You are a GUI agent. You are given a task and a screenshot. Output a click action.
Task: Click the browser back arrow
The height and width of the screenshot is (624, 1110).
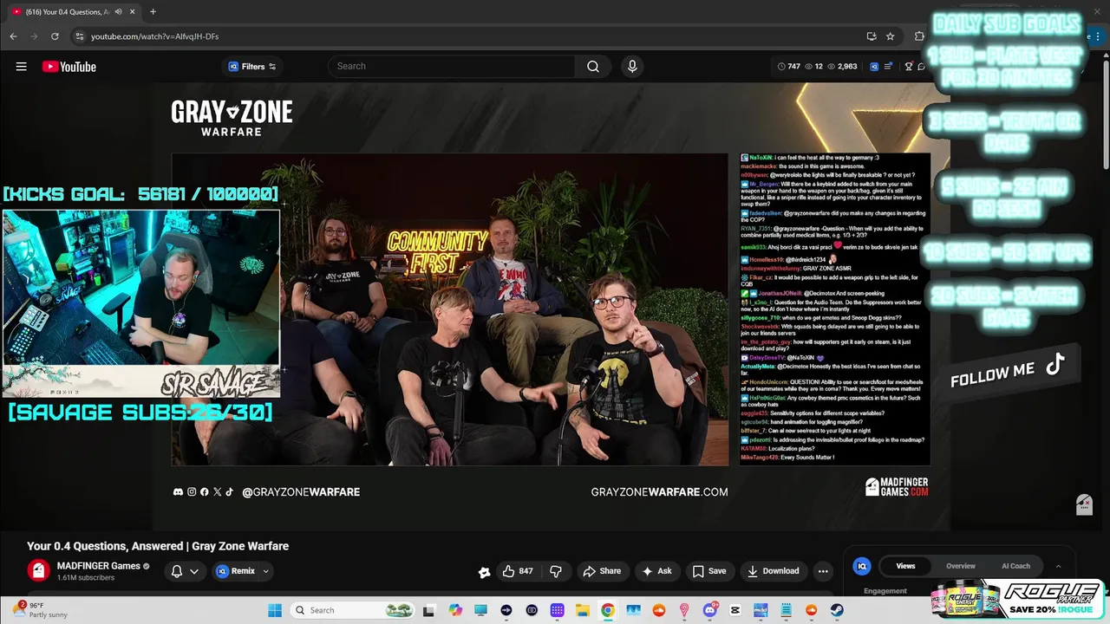tap(13, 36)
